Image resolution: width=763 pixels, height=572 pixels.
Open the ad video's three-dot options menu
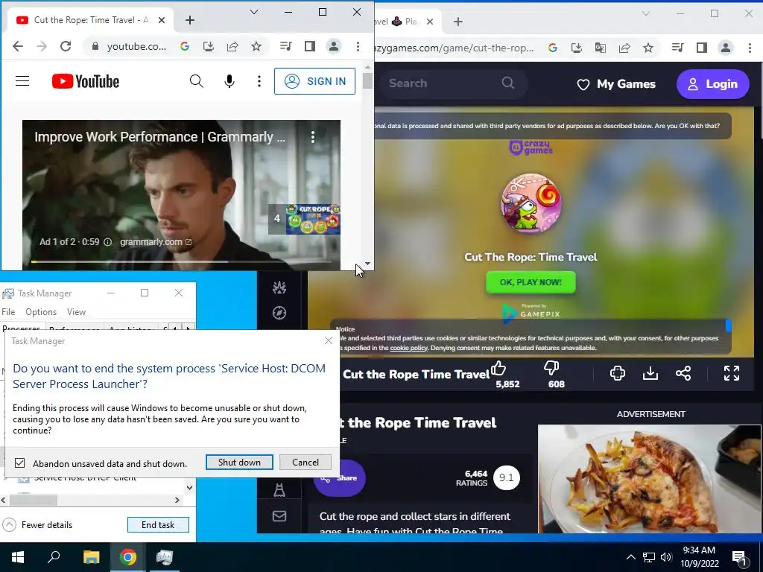click(x=313, y=137)
